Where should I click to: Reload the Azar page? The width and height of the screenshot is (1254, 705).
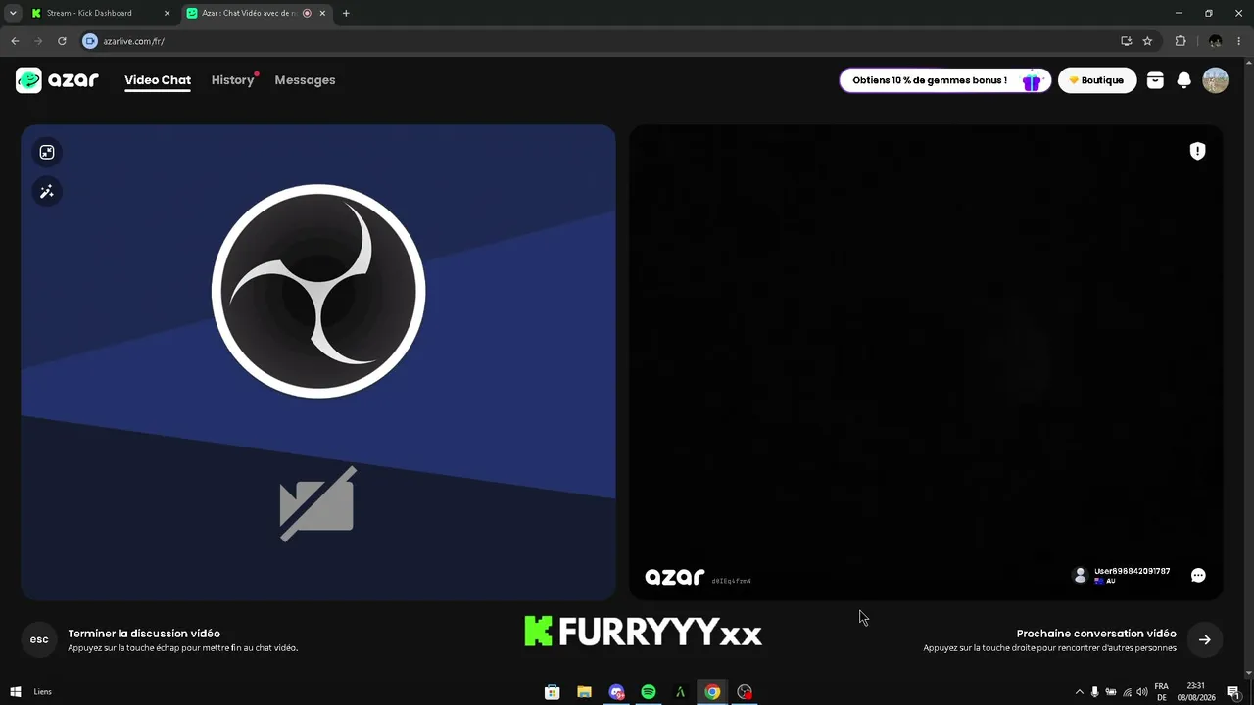(62, 41)
